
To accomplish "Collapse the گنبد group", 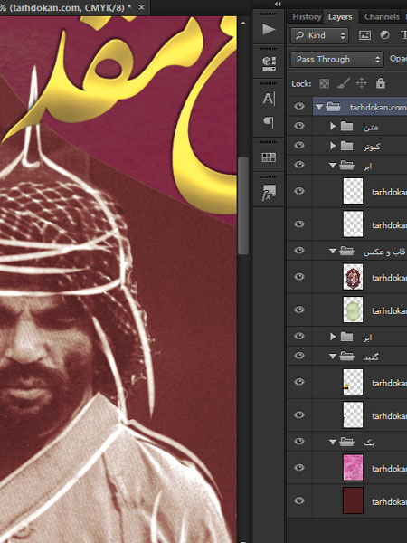I will [x=333, y=356].
